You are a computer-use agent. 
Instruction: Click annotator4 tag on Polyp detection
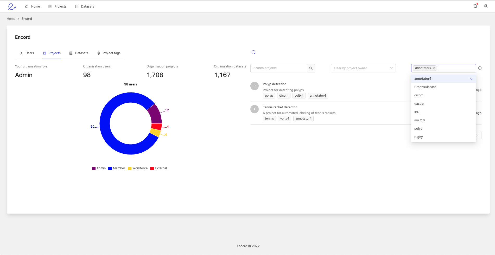(x=318, y=96)
